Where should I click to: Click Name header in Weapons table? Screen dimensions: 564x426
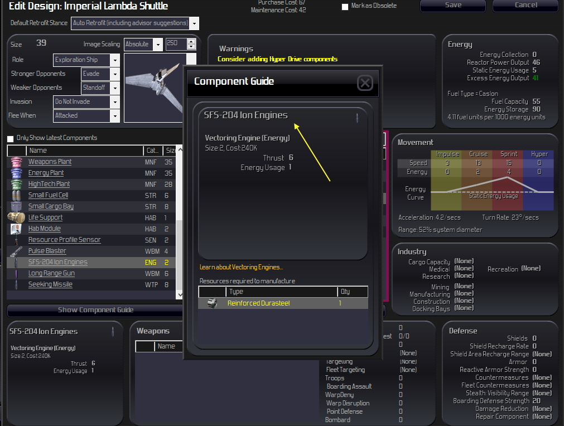pyautogui.click(x=168, y=346)
